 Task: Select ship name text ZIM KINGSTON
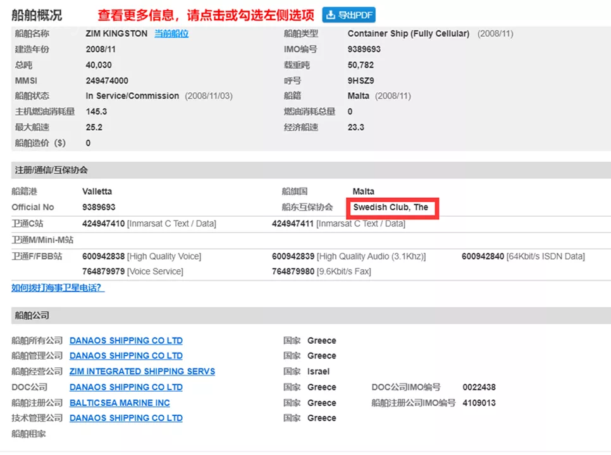[x=116, y=33]
